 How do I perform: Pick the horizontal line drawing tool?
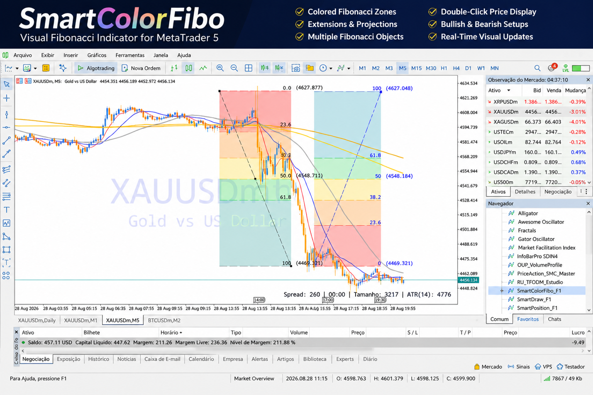(x=7, y=127)
